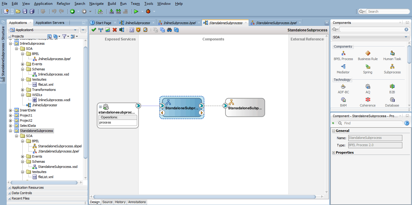The height and width of the screenshot is (205, 412).
Task: Click the antenna events icon in composite toolbar
Action: [101, 30]
